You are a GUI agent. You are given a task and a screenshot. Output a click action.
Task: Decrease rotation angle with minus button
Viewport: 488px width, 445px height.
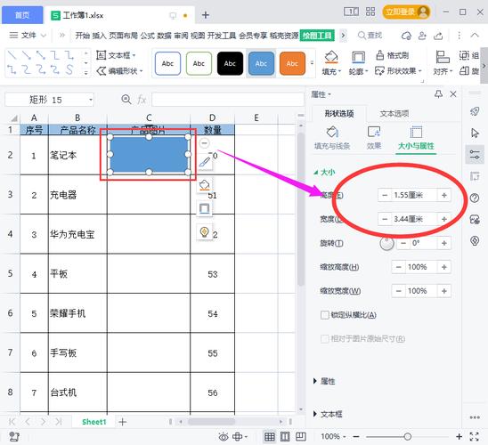(x=403, y=243)
